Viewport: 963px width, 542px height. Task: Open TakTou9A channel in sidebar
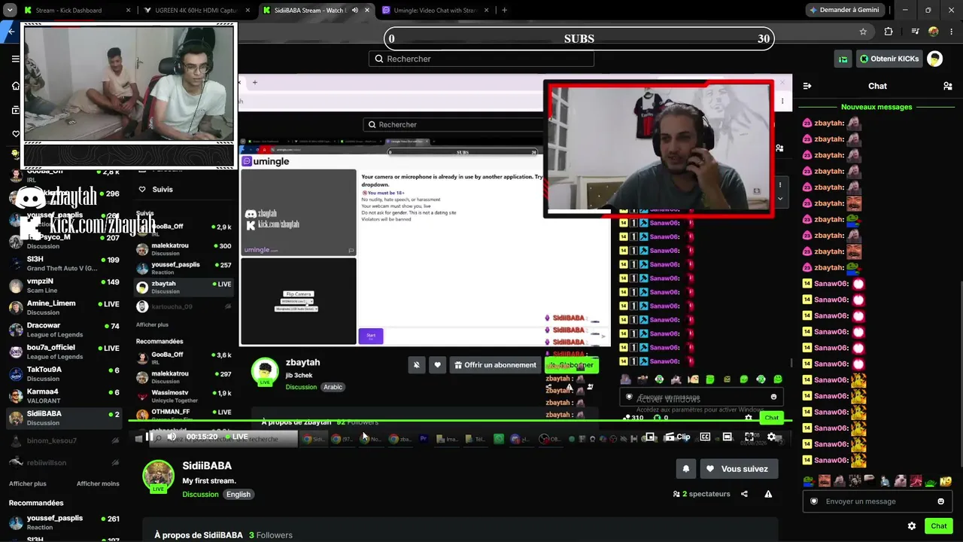coord(64,374)
